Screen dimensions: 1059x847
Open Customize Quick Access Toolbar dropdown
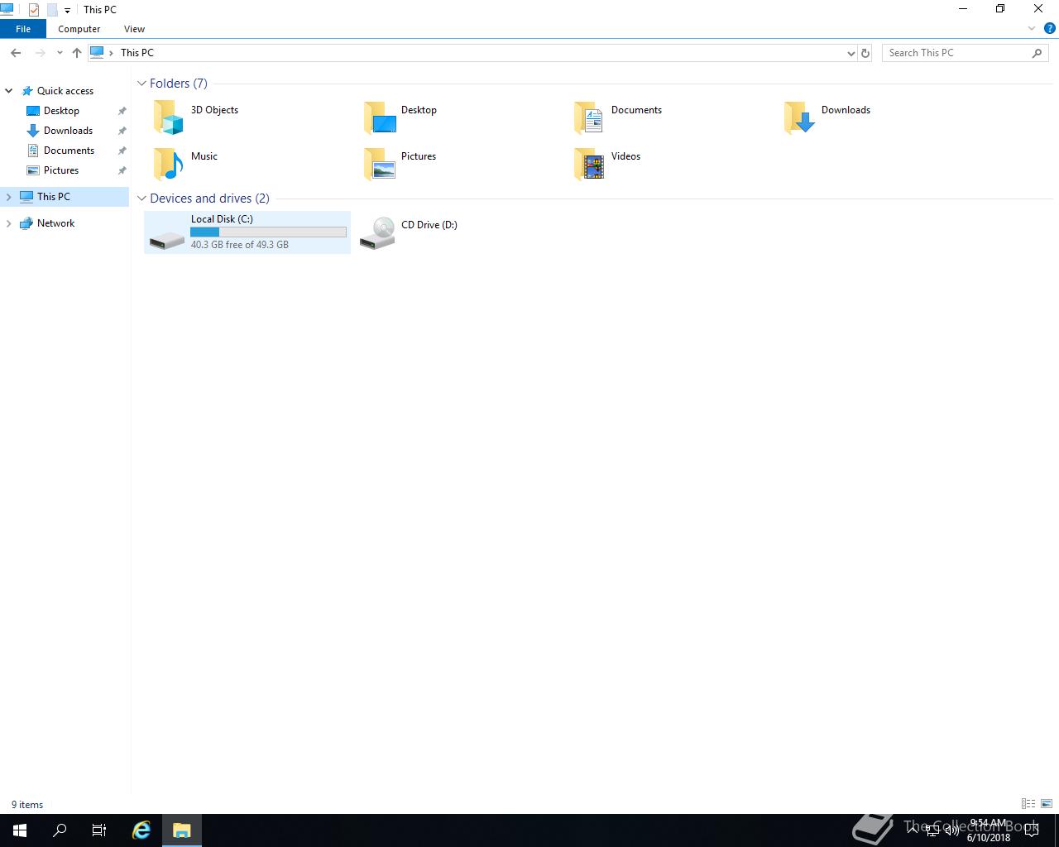67,11
